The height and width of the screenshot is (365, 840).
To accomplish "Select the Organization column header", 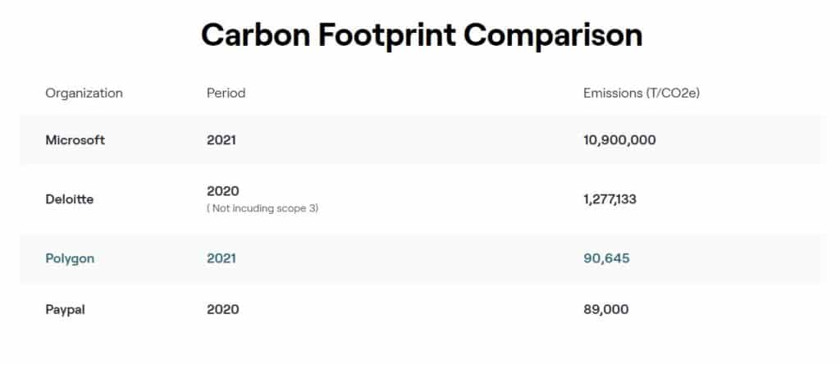I will (x=84, y=94).
